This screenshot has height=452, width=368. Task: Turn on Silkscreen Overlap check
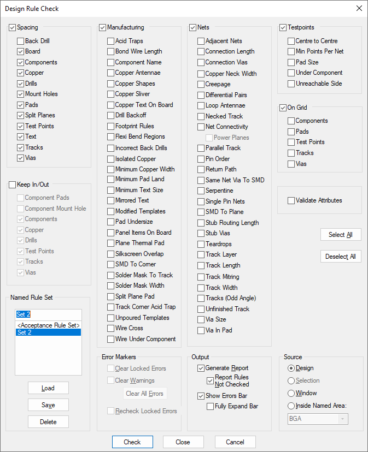(x=111, y=254)
